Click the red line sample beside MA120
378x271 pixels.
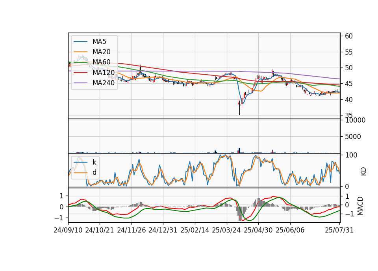80,73
